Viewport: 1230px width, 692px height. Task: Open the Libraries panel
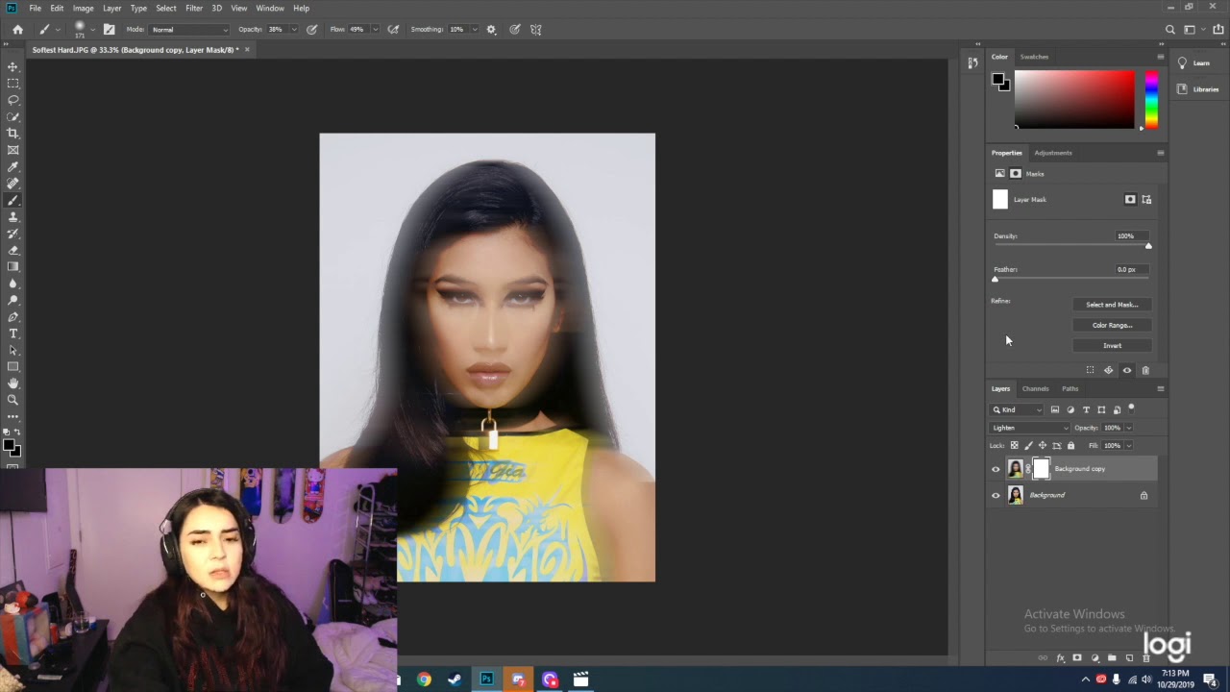(x=1197, y=89)
